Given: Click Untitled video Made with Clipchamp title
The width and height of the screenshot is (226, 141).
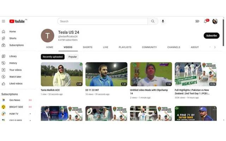Looking at the screenshot, I should pyautogui.click(x=149, y=92).
